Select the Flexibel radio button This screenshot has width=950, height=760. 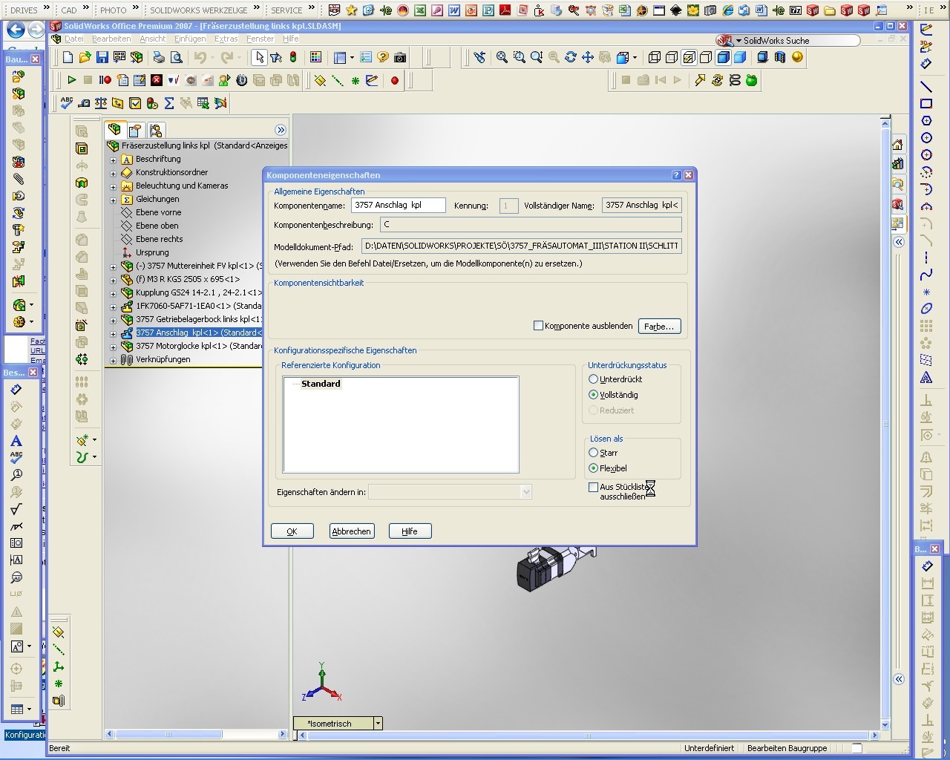pos(593,468)
